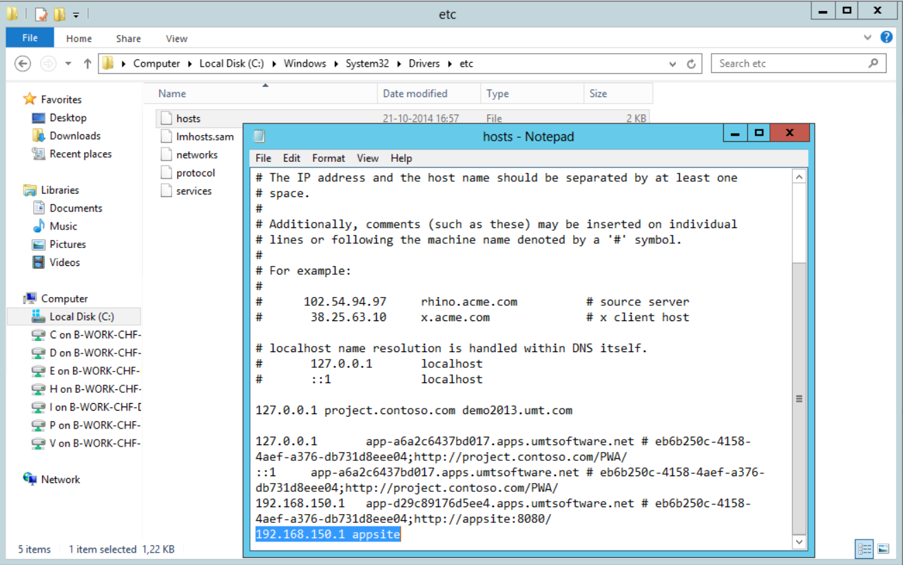Navigate to System32 in the breadcrumb
The height and width of the screenshot is (565, 903).
(x=367, y=63)
